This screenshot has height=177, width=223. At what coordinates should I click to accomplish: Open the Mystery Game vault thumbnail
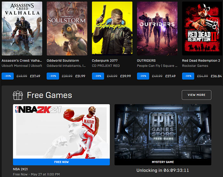click(x=163, y=131)
